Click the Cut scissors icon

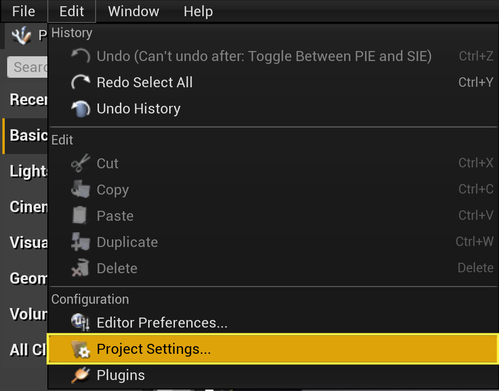pyautogui.click(x=80, y=164)
